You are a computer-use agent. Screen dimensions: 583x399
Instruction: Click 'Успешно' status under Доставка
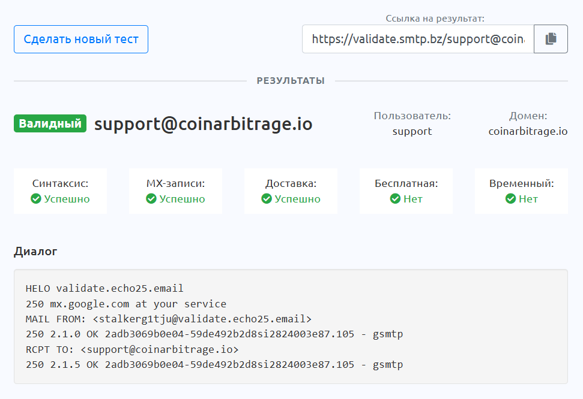(x=297, y=199)
